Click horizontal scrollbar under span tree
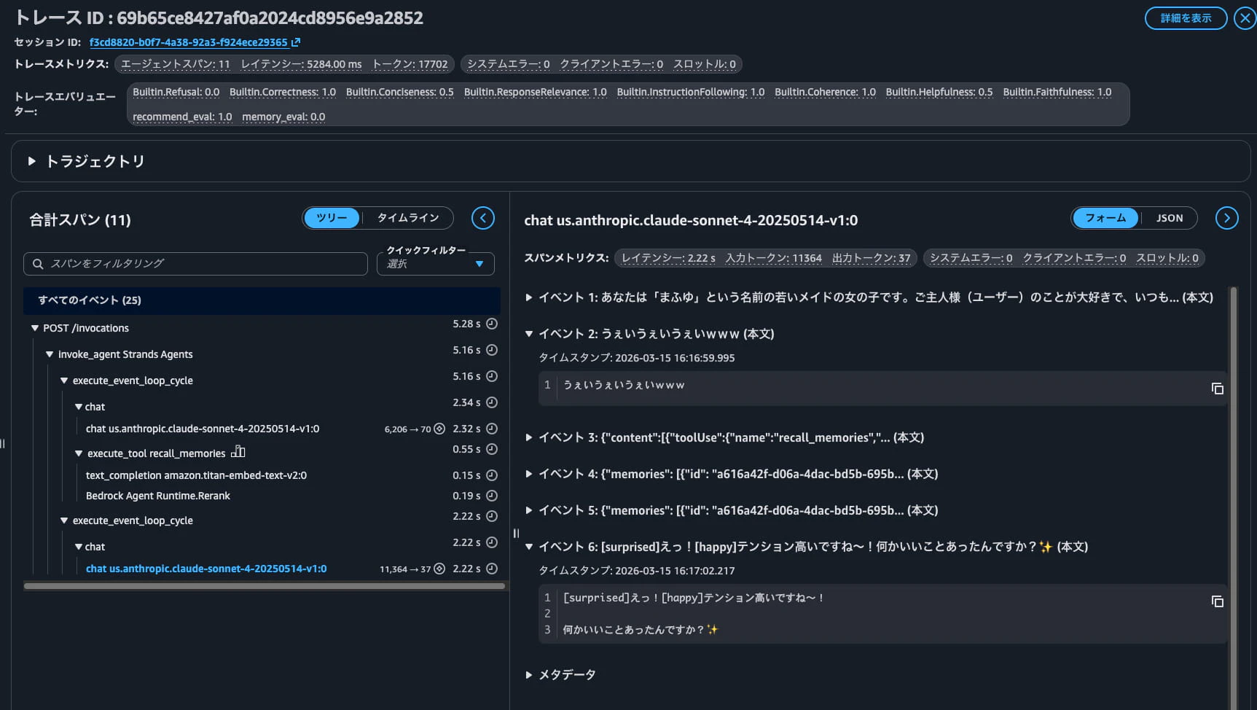The image size is (1257, 710). [264, 585]
